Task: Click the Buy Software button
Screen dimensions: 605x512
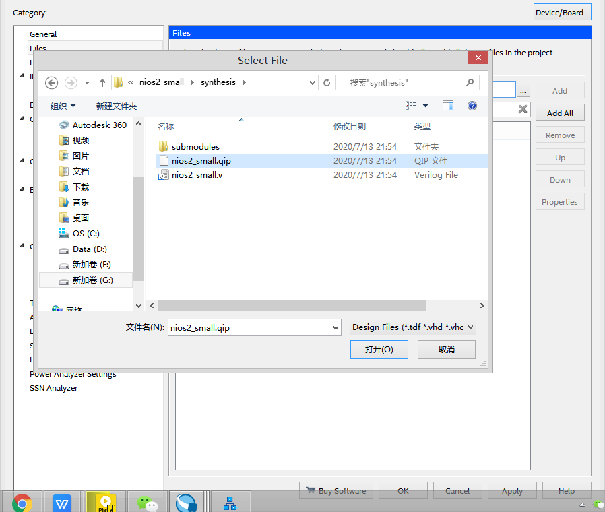Action: [x=336, y=491]
